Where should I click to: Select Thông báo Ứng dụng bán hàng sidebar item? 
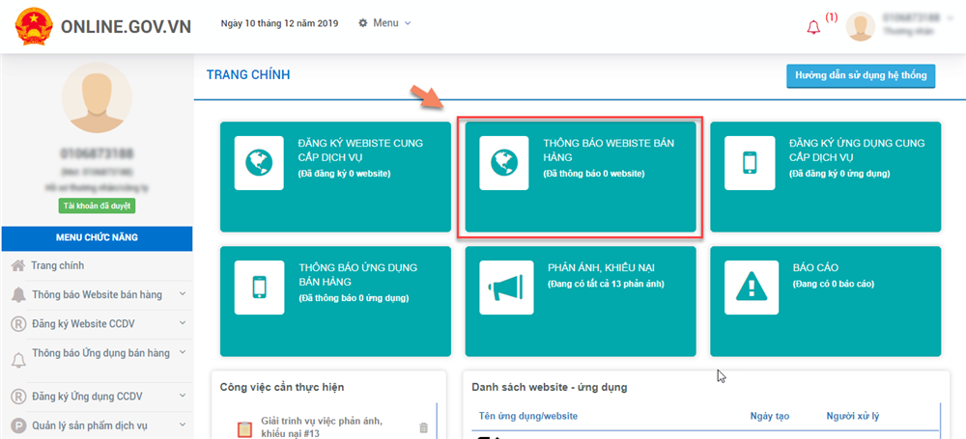pyautogui.click(x=100, y=353)
